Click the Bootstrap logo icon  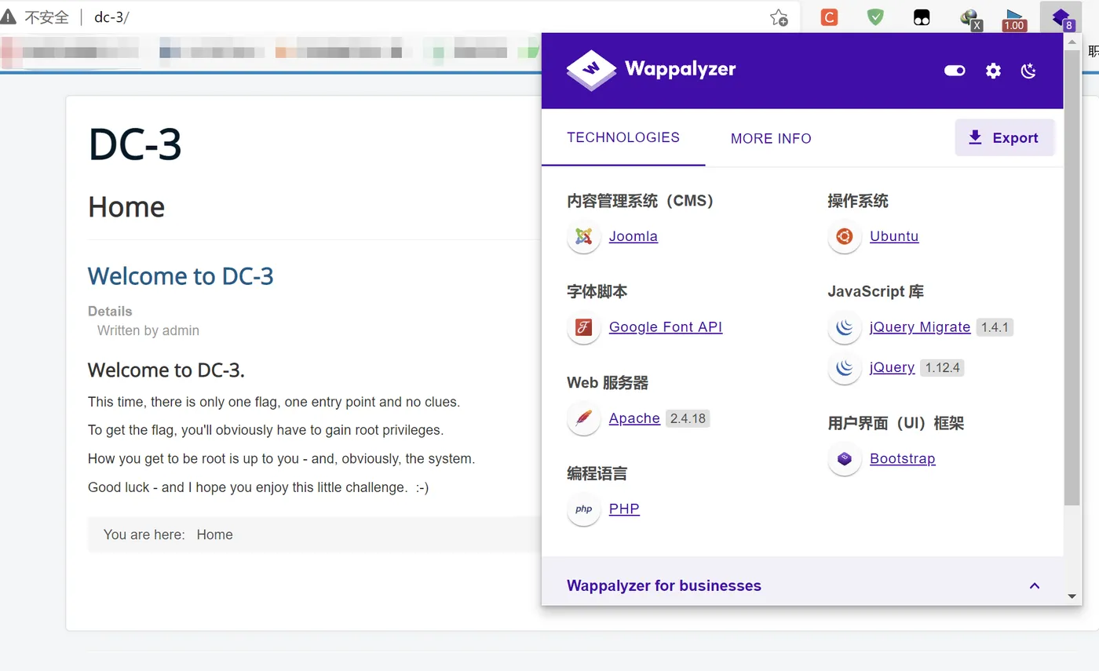(x=844, y=459)
